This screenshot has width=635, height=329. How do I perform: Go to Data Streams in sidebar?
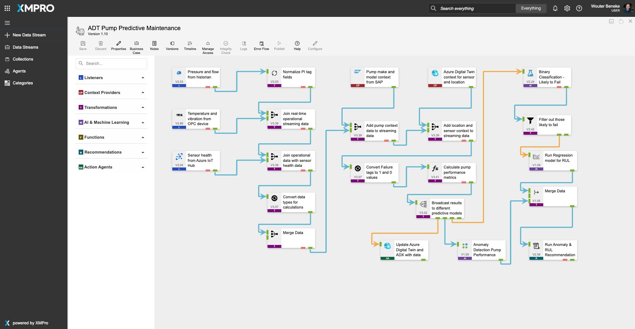tap(25, 47)
